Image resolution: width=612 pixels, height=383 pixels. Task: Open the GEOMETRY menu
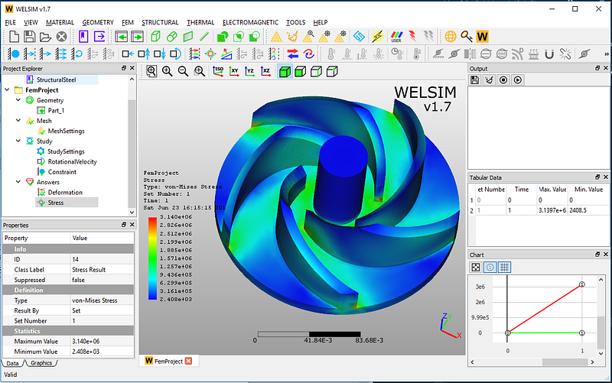(x=98, y=23)
